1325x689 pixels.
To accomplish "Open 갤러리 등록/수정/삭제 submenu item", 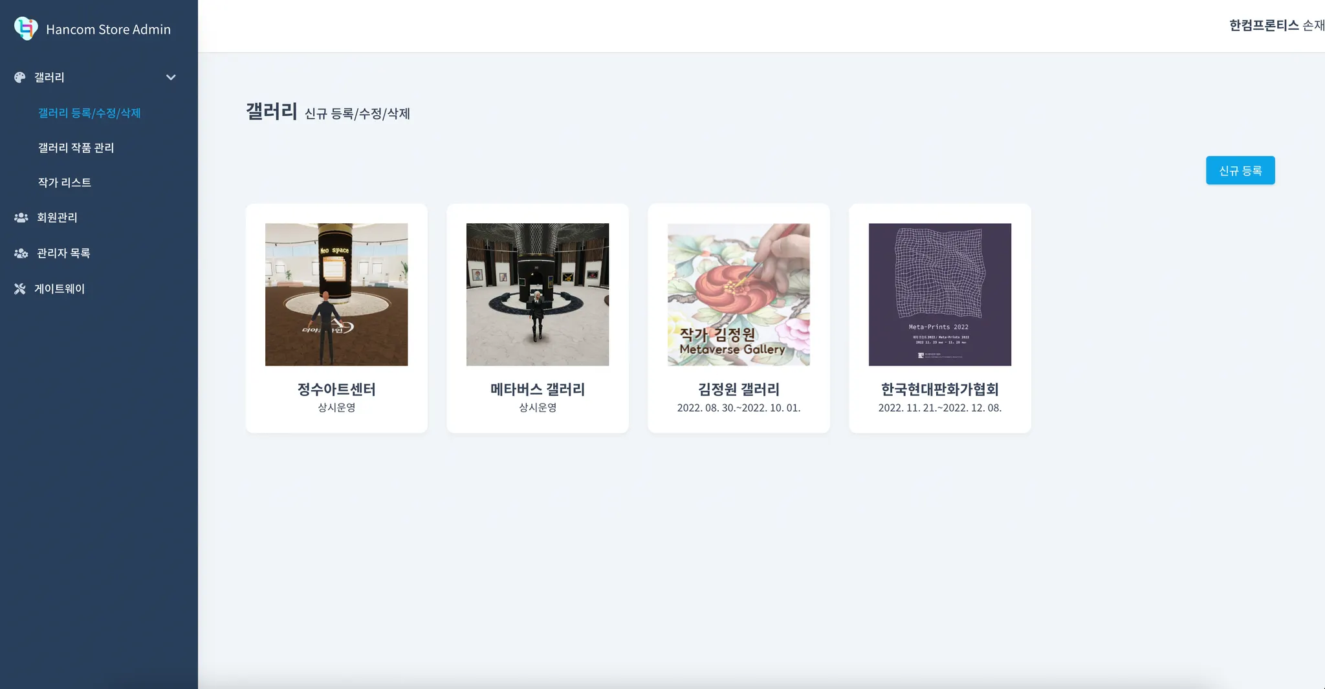I will click(x=89, y=113).
